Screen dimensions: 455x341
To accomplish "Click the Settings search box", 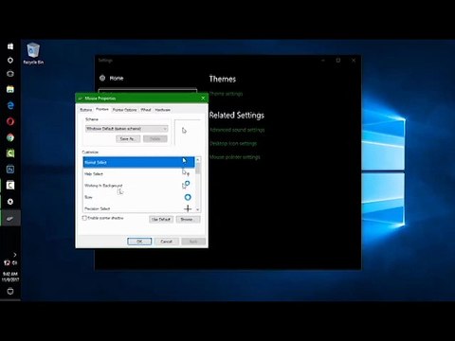I will pyautogui.click(x=147, y=90).
